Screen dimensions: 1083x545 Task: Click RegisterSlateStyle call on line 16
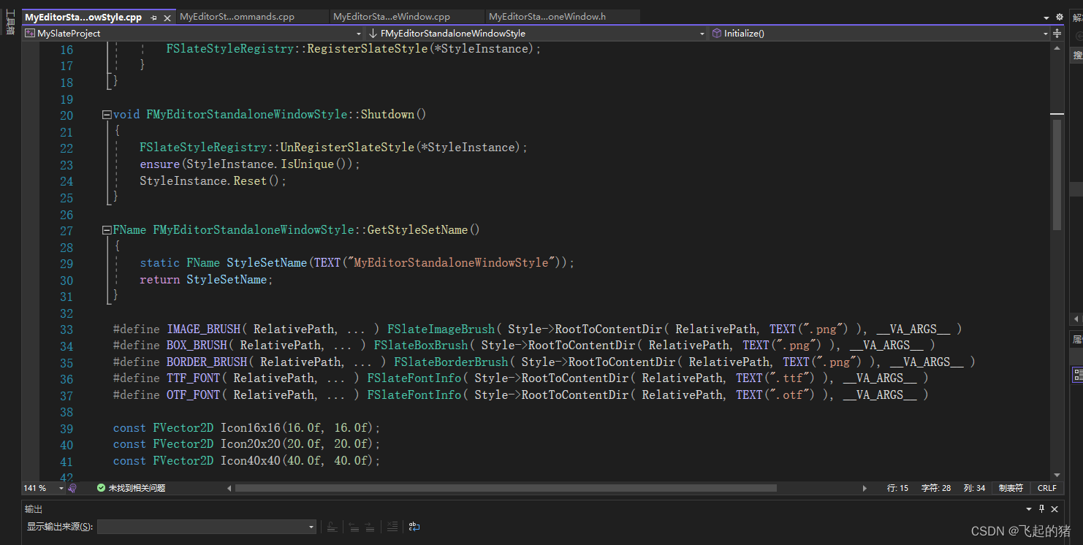[x=367, y=49]
